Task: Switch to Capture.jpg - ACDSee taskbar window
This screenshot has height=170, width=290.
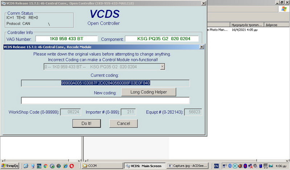Action: click(187, 166)
